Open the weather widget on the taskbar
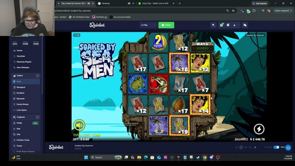The image size is (295, 166). click(x=17, y=157)
